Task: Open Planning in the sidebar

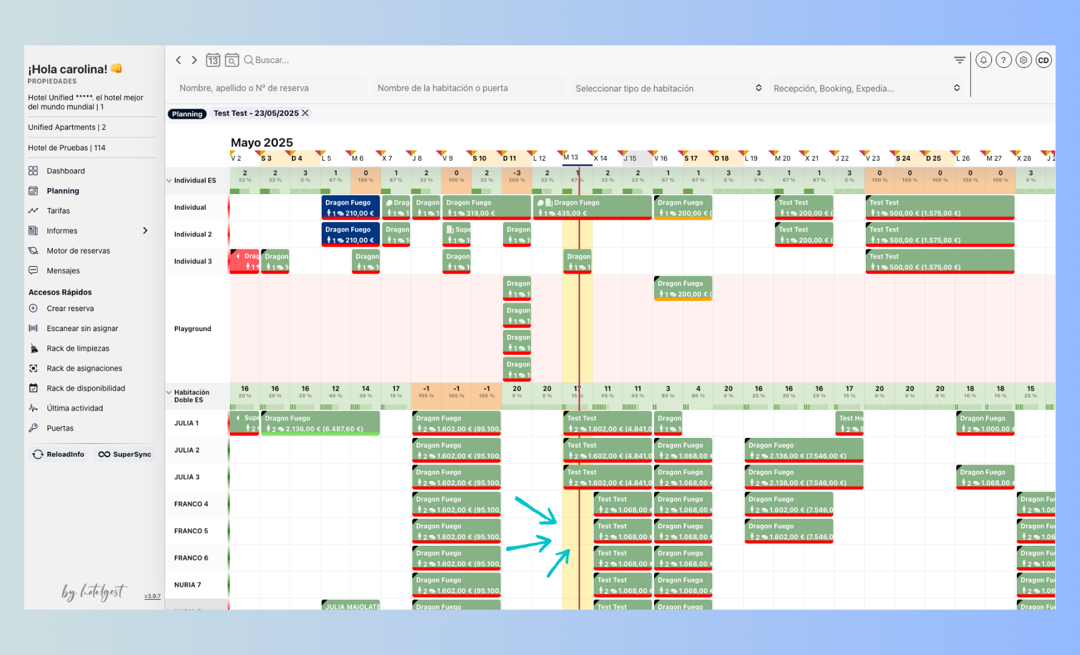Action: [x=62, y=191]
